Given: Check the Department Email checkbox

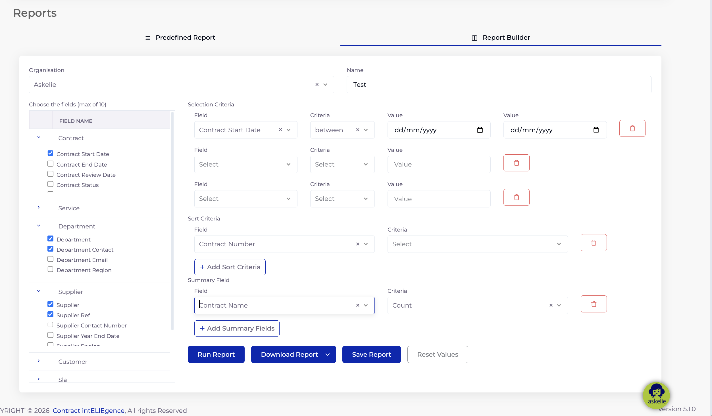Looking at the screenshot, I should pyautogui.click(x=50, y=259).
